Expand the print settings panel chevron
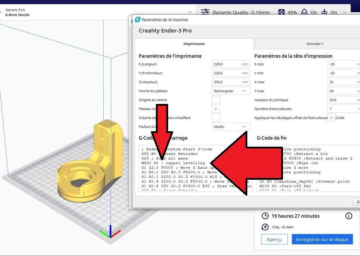Viewport: 360px width, 256px height. 345,12
